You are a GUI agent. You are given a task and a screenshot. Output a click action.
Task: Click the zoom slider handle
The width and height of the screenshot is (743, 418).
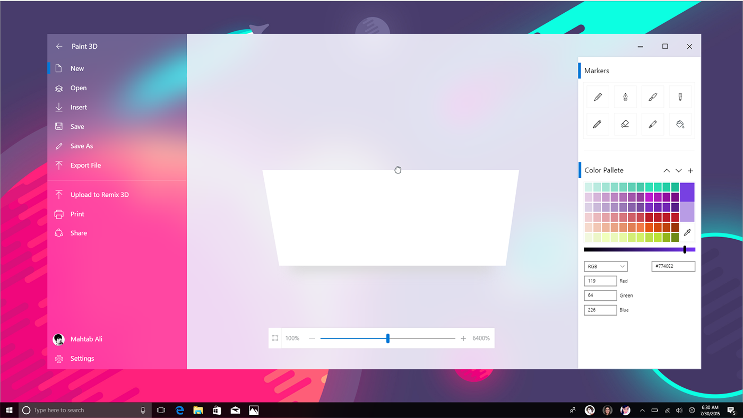click(x=388, y=338)
